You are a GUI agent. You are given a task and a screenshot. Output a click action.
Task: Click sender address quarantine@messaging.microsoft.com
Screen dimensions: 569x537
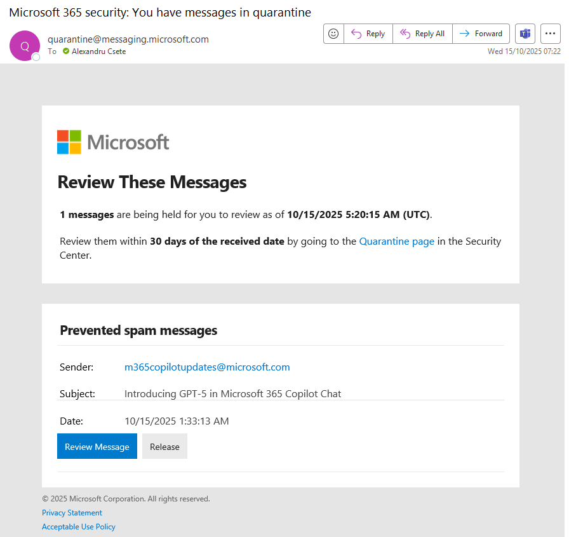pos(128,39)
